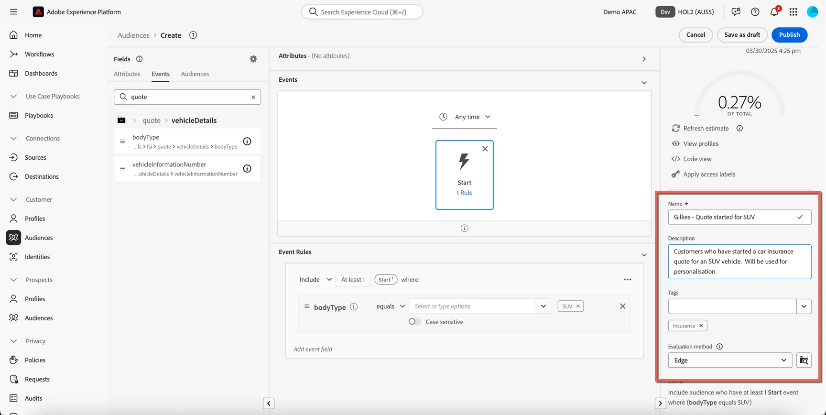Open the apps grid switcher icon

pos(793,12)
